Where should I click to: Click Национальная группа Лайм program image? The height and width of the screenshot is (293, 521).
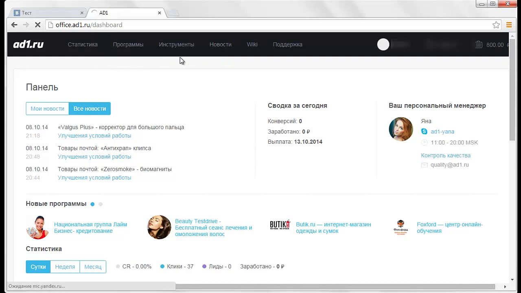pos(37,227)
